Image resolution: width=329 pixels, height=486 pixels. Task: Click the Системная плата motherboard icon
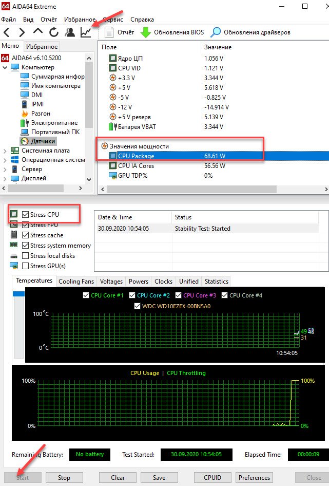click(x=14, y=151)
